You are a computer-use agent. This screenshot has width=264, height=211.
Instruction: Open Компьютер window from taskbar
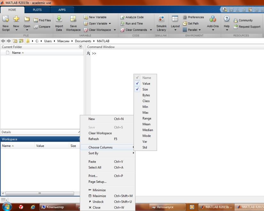pos(57,207)
